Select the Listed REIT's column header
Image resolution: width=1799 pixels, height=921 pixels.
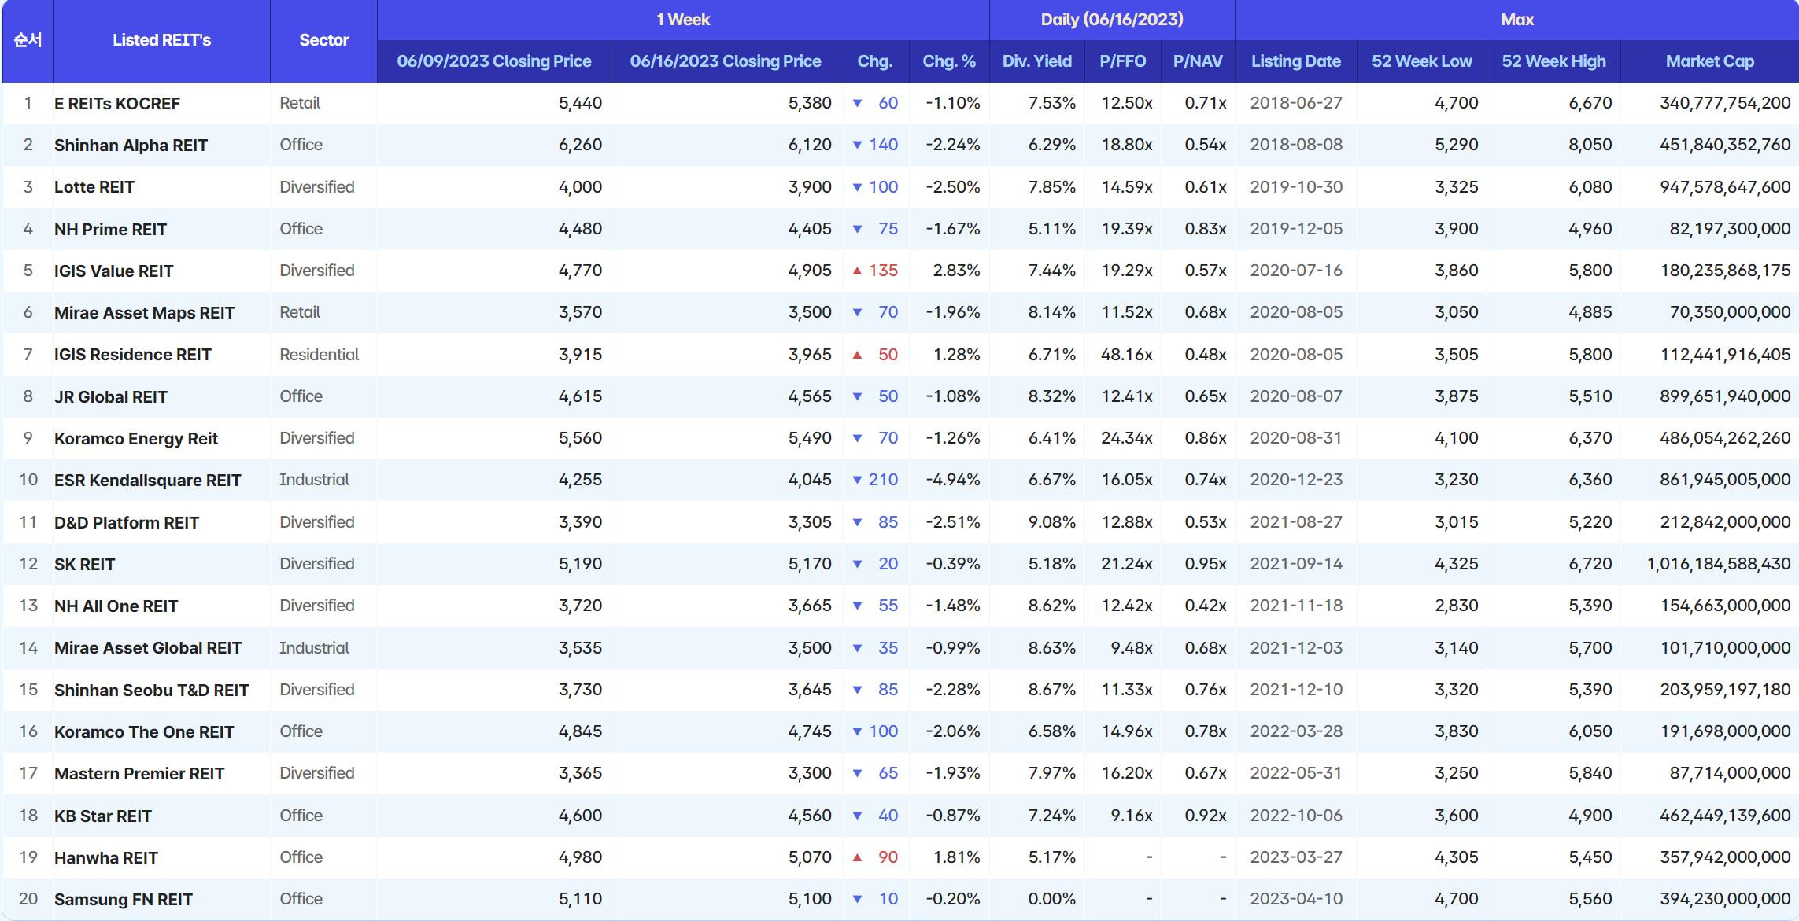click(161, 40)
